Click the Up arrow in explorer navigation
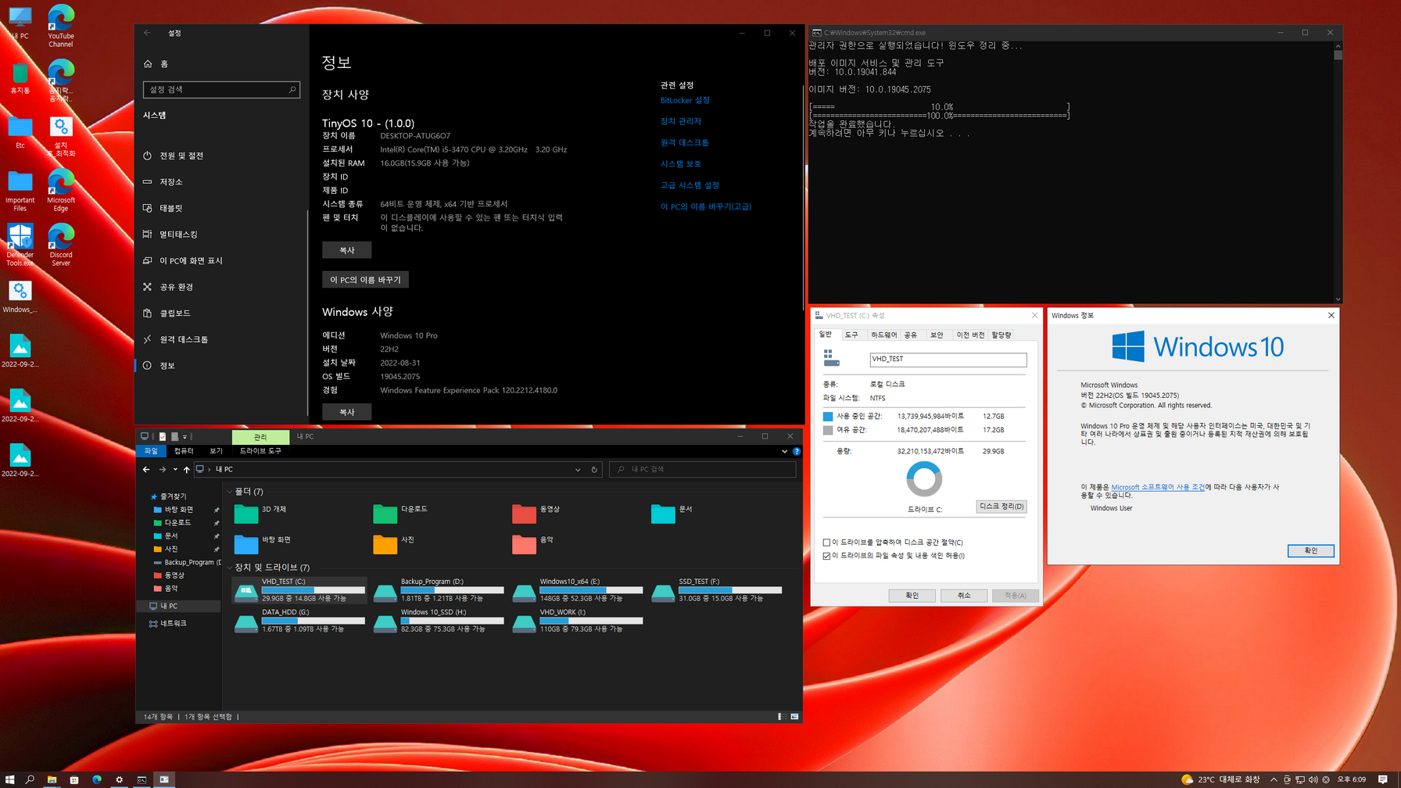The image size is (1401, 788). click(x=186, y=470)
